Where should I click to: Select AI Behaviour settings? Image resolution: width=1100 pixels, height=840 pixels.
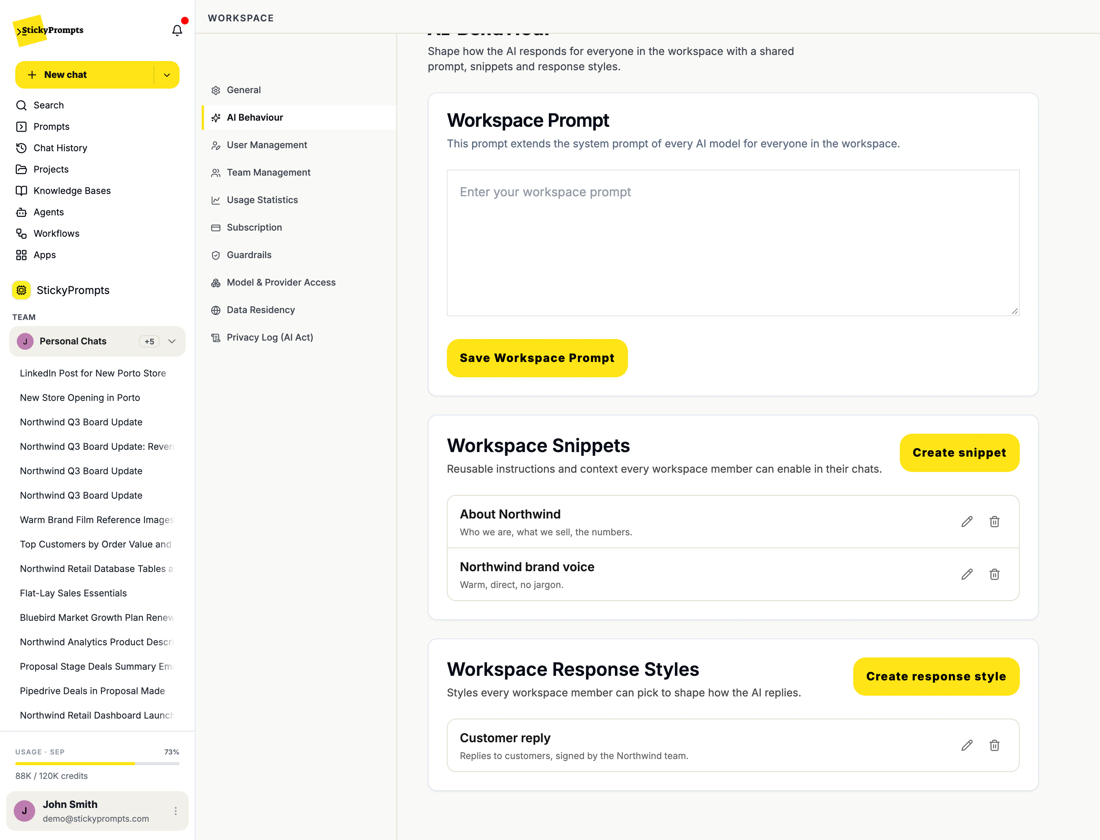coord(299,118)
